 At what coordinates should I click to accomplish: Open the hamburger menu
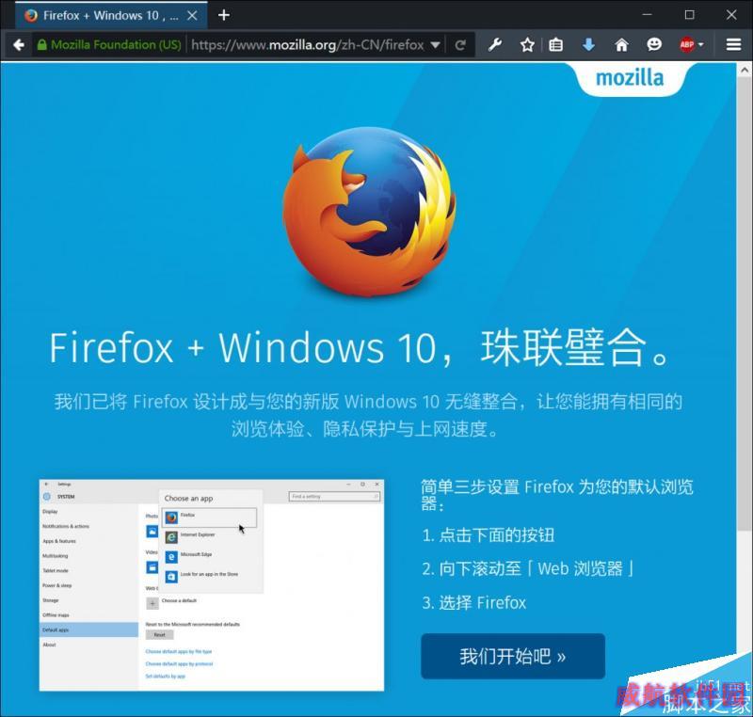[x=733, y=44]
